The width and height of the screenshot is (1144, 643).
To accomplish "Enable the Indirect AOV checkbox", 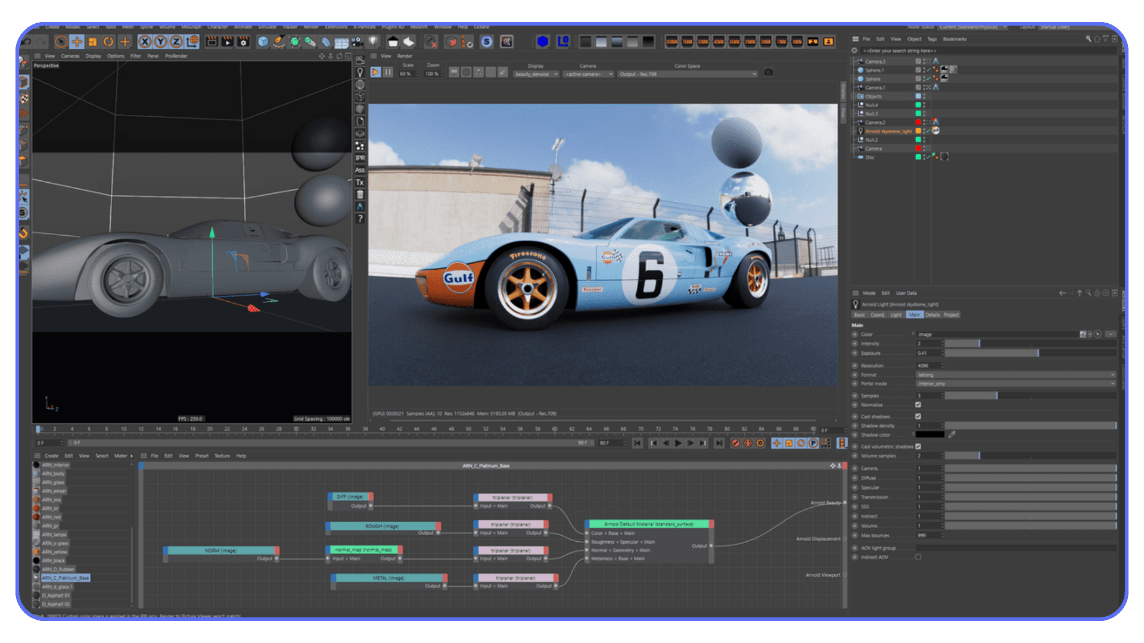I will [918, 557].
